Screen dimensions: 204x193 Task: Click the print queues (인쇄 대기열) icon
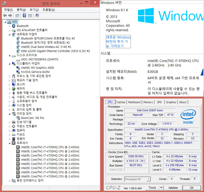14,122
